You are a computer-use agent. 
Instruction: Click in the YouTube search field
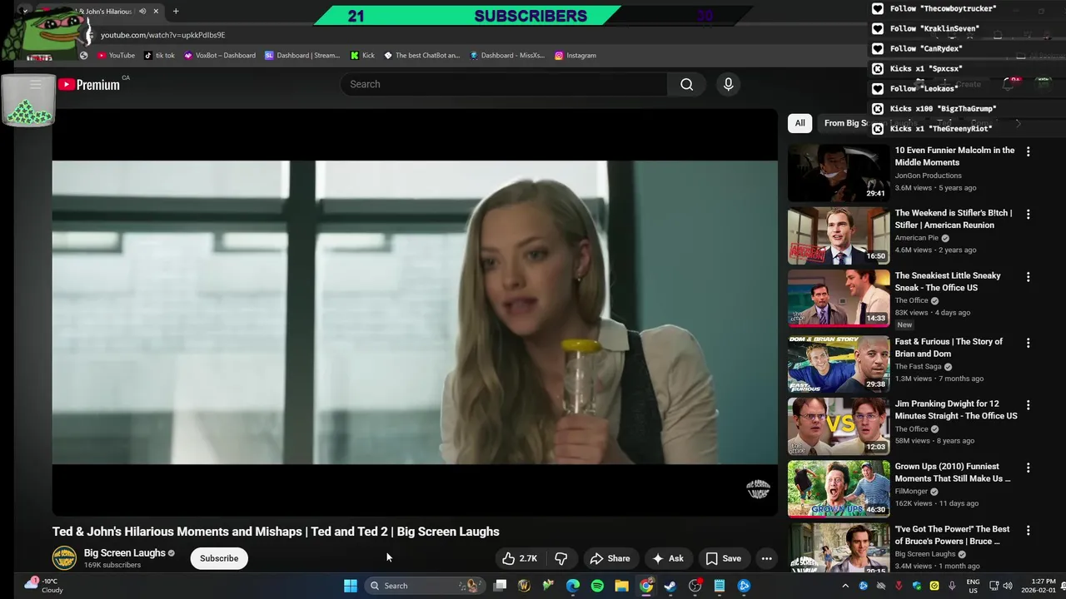(x=504, y=84)
